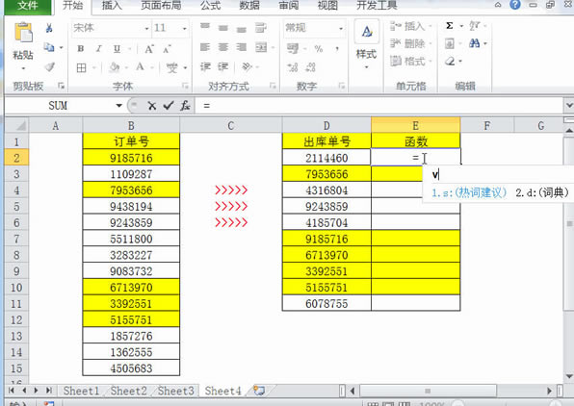Click the Insert Function fx button

point(185,106)
